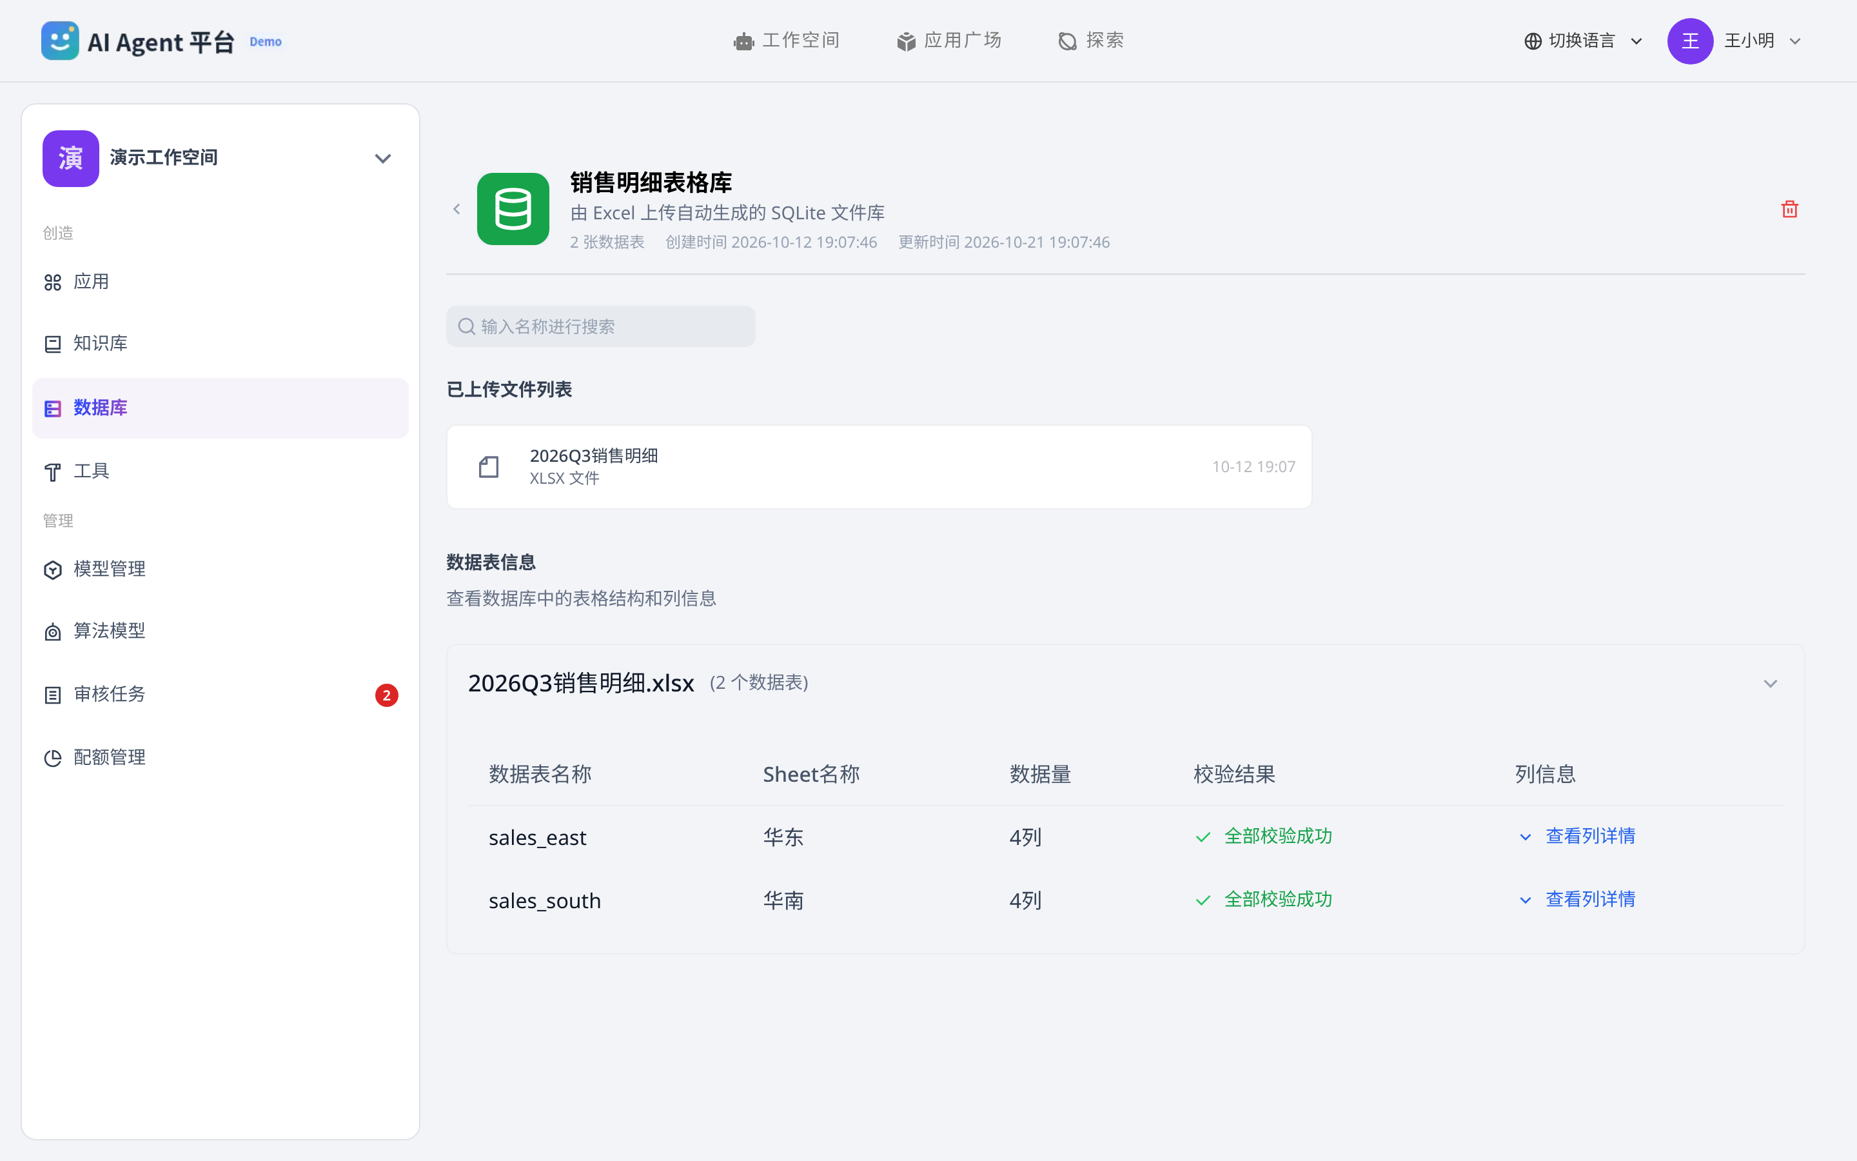Open the 2026Q3销售明细 uploaded file card
Image resolution: width=1857 pixels, height=1161 pixels.
click(879, 467)
